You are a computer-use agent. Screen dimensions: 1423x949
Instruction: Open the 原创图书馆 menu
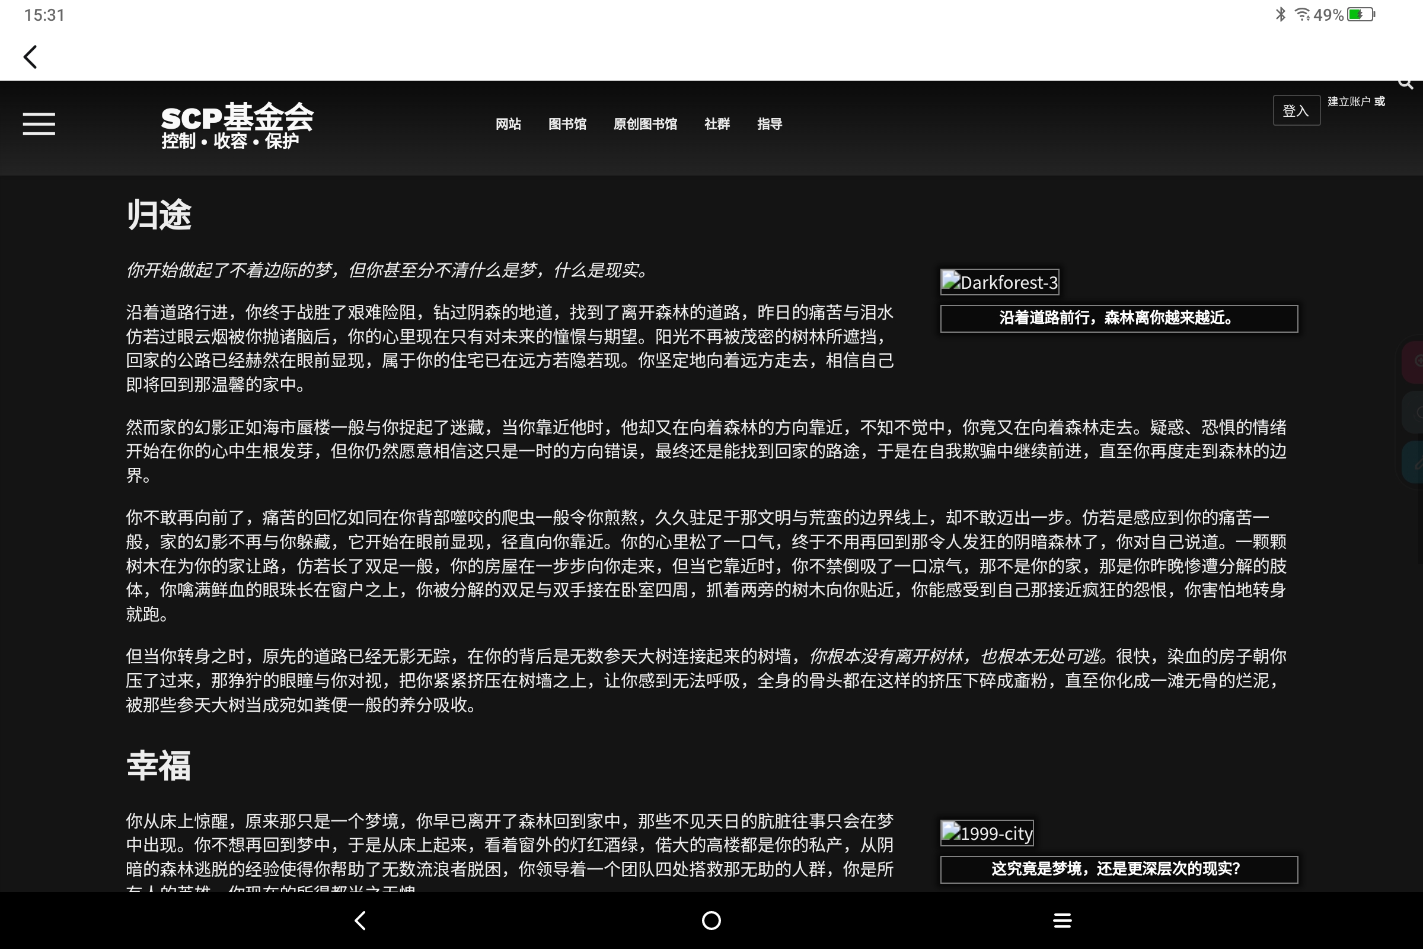pyautogui.click(x=645, y=124)
